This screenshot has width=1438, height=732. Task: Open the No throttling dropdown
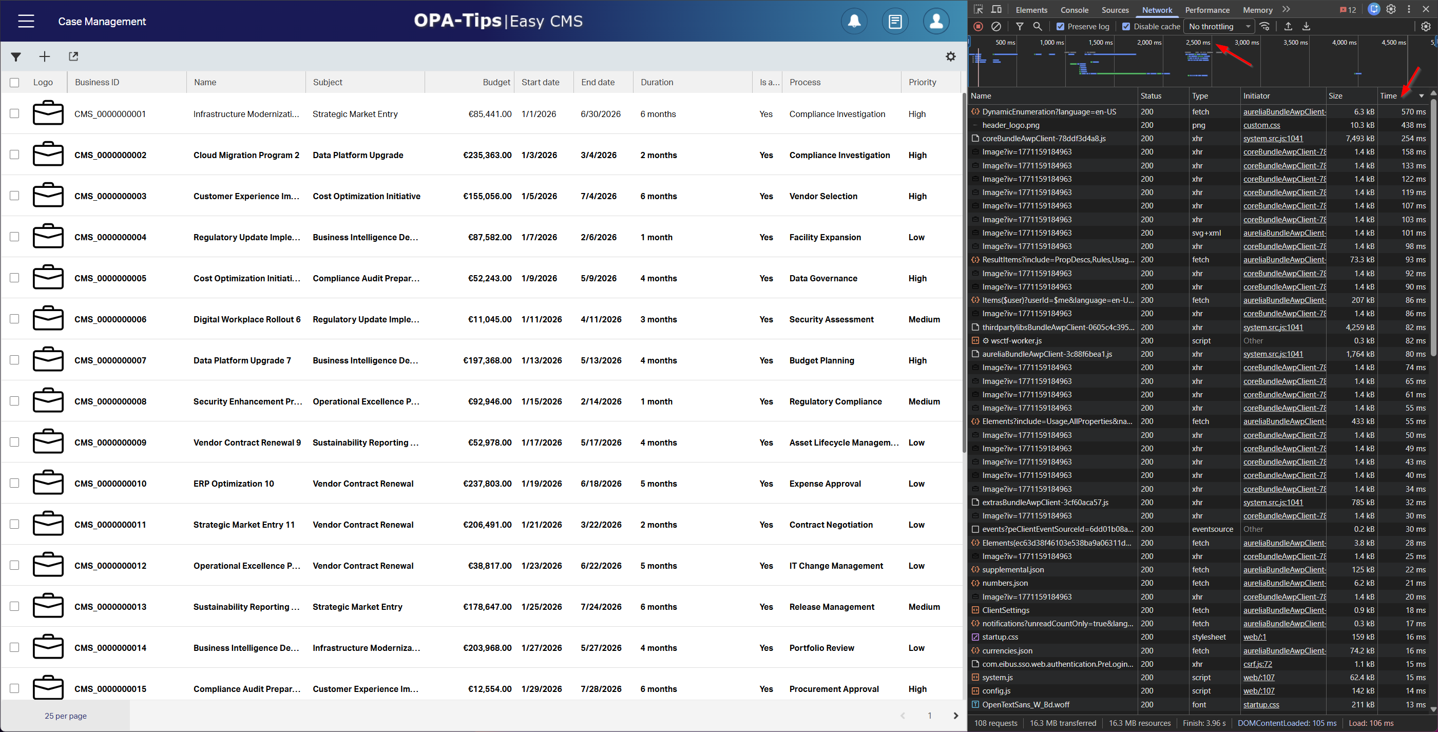(1219, 26)
